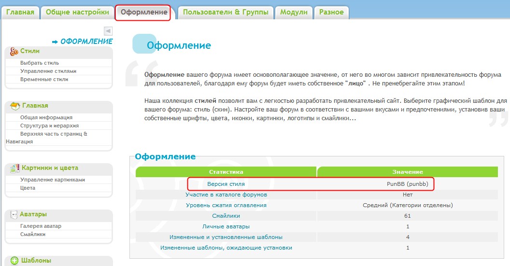Click the Картинки и цвета header
The height and width of the screenshot is (266, 510).
pyautogui.click(x=50, y=168)
